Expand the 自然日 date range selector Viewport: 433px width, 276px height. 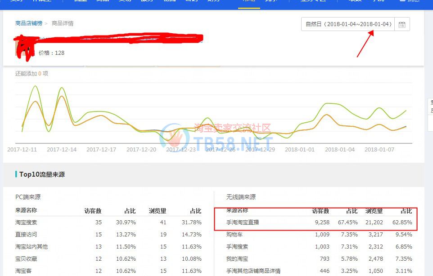pyautogui.click(x=348, y=24)
